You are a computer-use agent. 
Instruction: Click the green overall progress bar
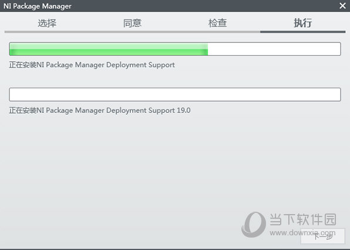(175, 49)
